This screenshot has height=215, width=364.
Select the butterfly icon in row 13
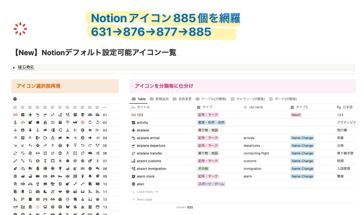[68, 207]
